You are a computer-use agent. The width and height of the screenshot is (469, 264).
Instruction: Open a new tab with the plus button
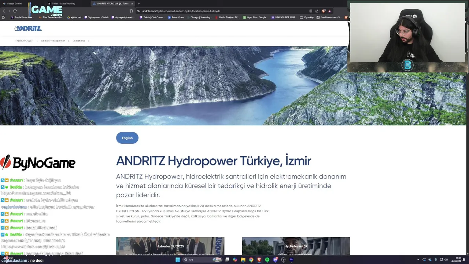[139, 4]
